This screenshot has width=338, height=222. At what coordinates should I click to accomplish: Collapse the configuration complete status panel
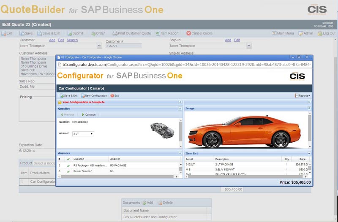tap(180, 102)
